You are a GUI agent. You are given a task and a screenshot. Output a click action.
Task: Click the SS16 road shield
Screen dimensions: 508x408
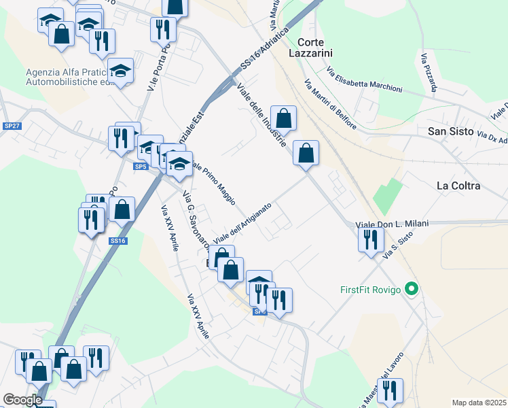point(118,241)
